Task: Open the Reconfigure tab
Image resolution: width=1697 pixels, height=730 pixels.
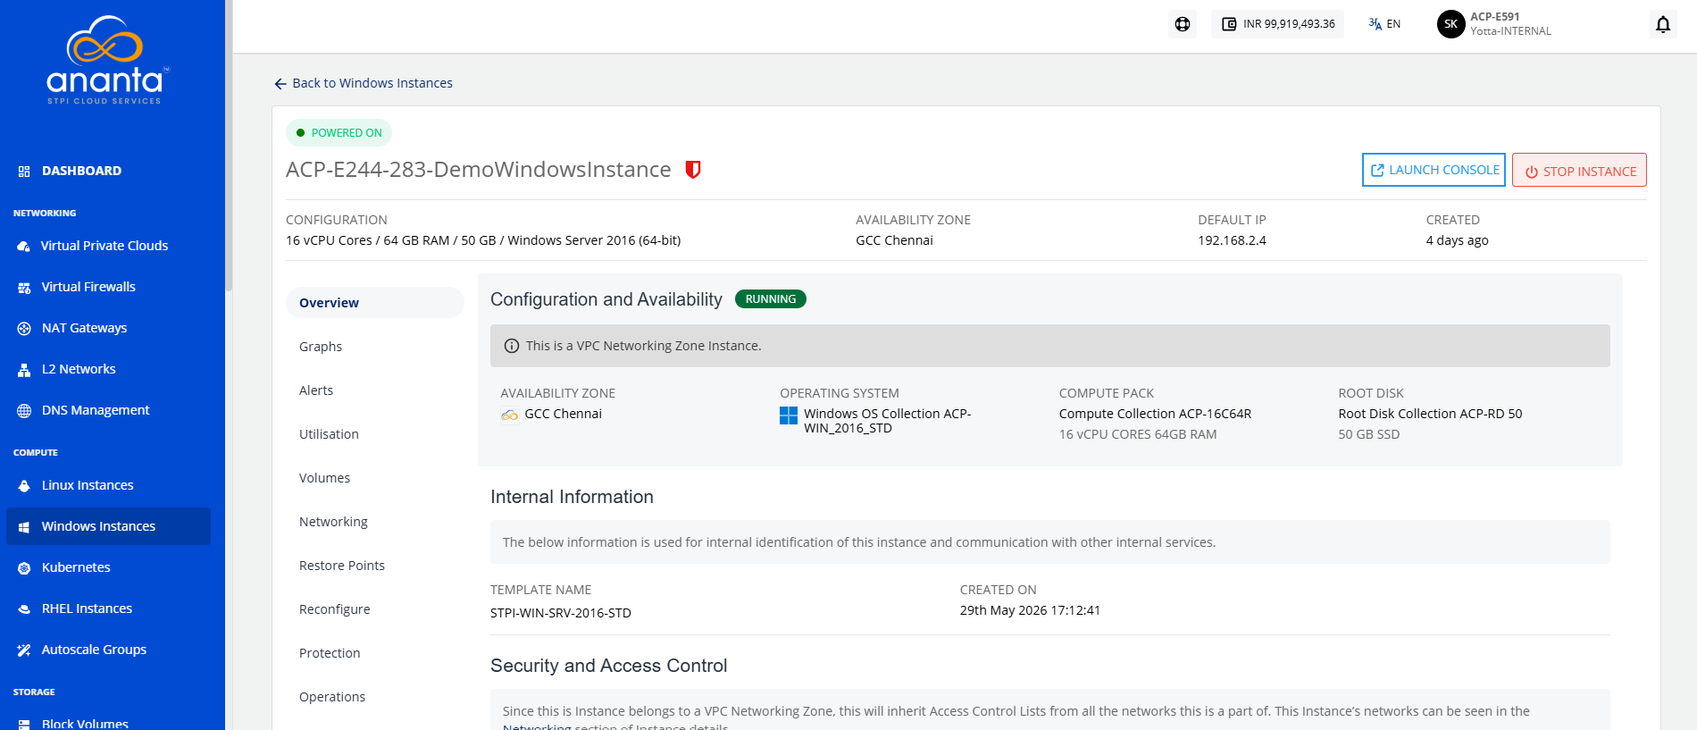Action: click(x=334, y=609)
